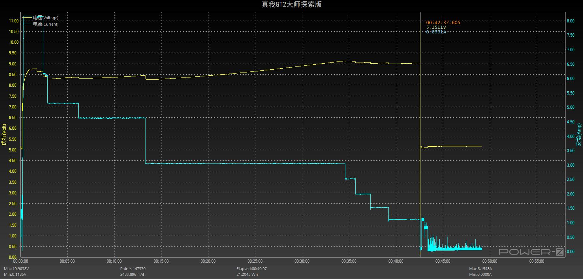Click the cyan Current legend line marker

click(27, 24)
